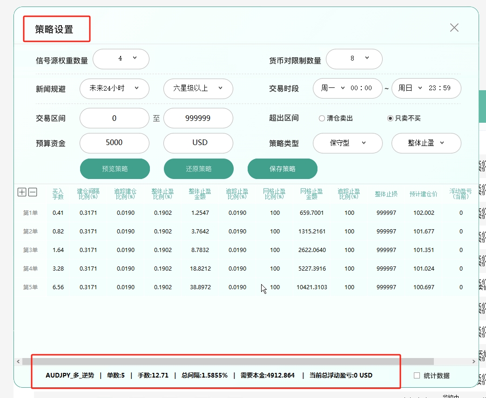This screenshot has width=486, height=398.
Task: Click estimated open price cell 101.024
Action: pos(424,269)
